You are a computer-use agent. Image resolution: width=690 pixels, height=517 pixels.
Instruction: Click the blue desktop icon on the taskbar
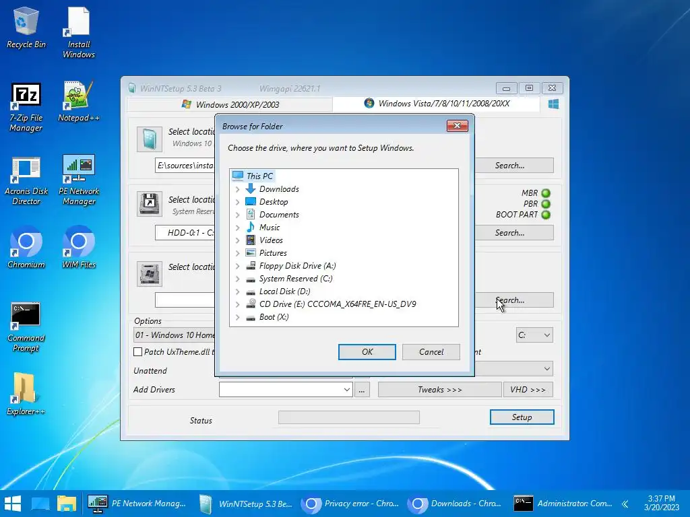click(40, 504)
